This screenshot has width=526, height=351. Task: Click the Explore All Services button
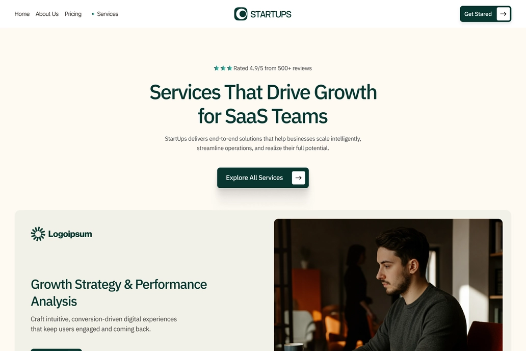(262, 178)
